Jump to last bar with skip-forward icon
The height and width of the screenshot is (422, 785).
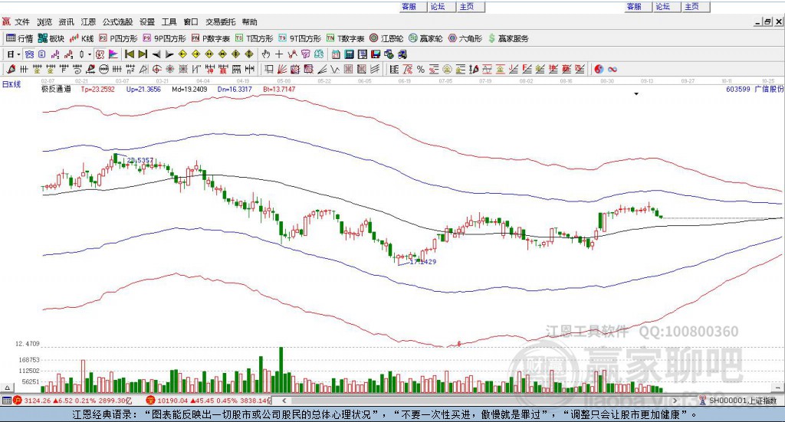point(143,54)
